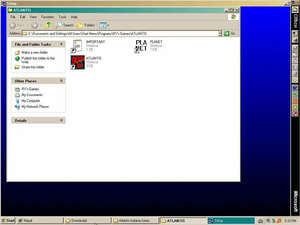The width and height of the screenshot is (300, 225).
Task: Click the Windows flag logo in toolbar
Action: click(x=233, y=17)
